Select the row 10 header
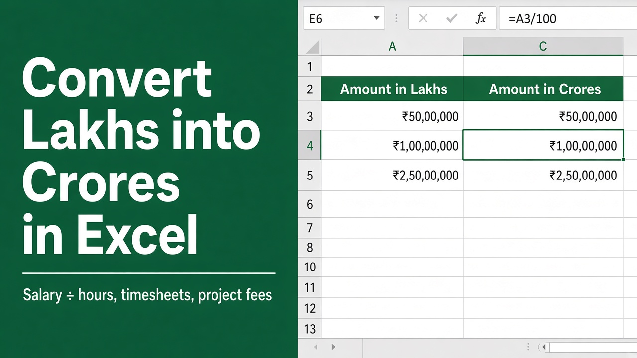Viewport: 637px width, 358px height. (x=310, y=267)
